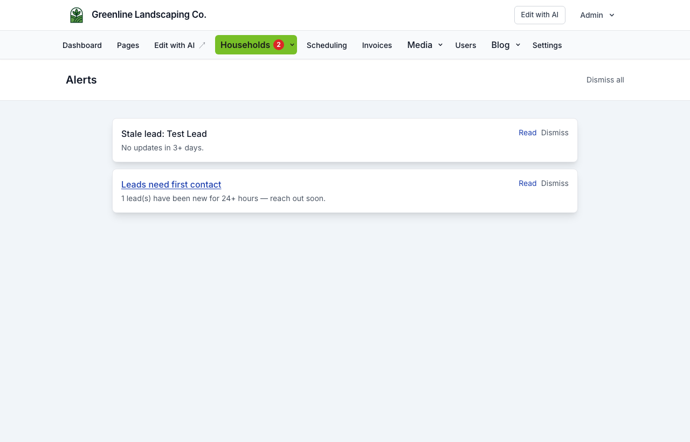The width and height of the screenshot is (690, 442).
Task: Click the Alerts page heading
Action: pos(81,80)
